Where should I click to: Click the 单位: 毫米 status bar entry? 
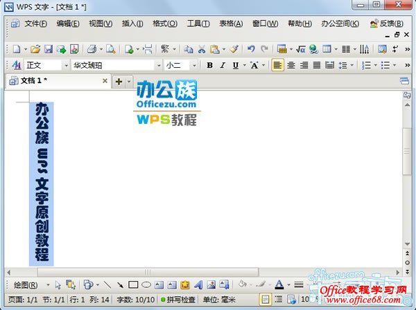[x=219, y=300]
